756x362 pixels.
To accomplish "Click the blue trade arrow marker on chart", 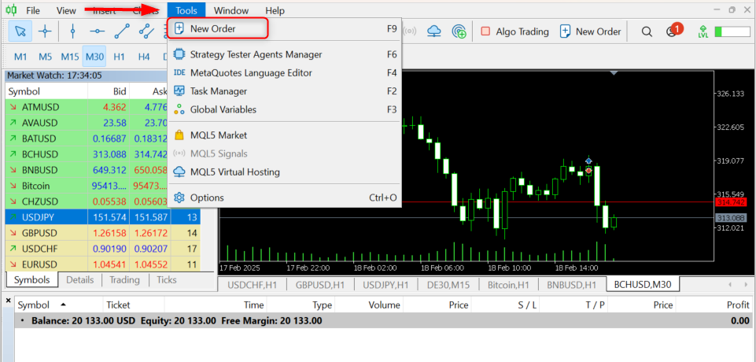I will tap(588, 161).
